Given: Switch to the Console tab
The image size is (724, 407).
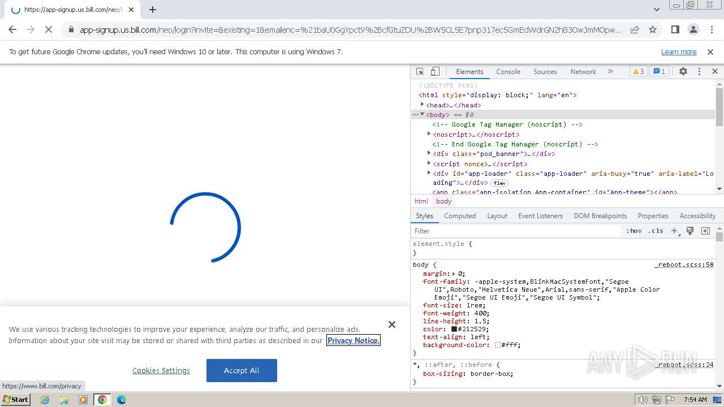Looking at the screenshot, I should [x=508, y=72].
